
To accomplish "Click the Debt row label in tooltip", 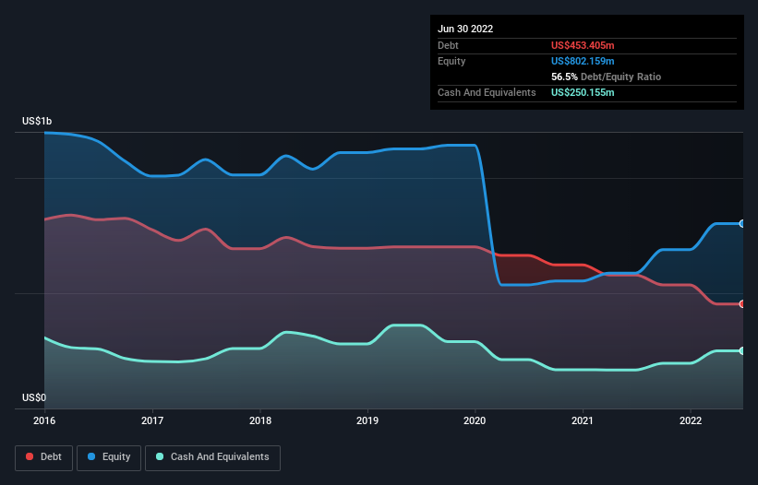I will 448,45.
